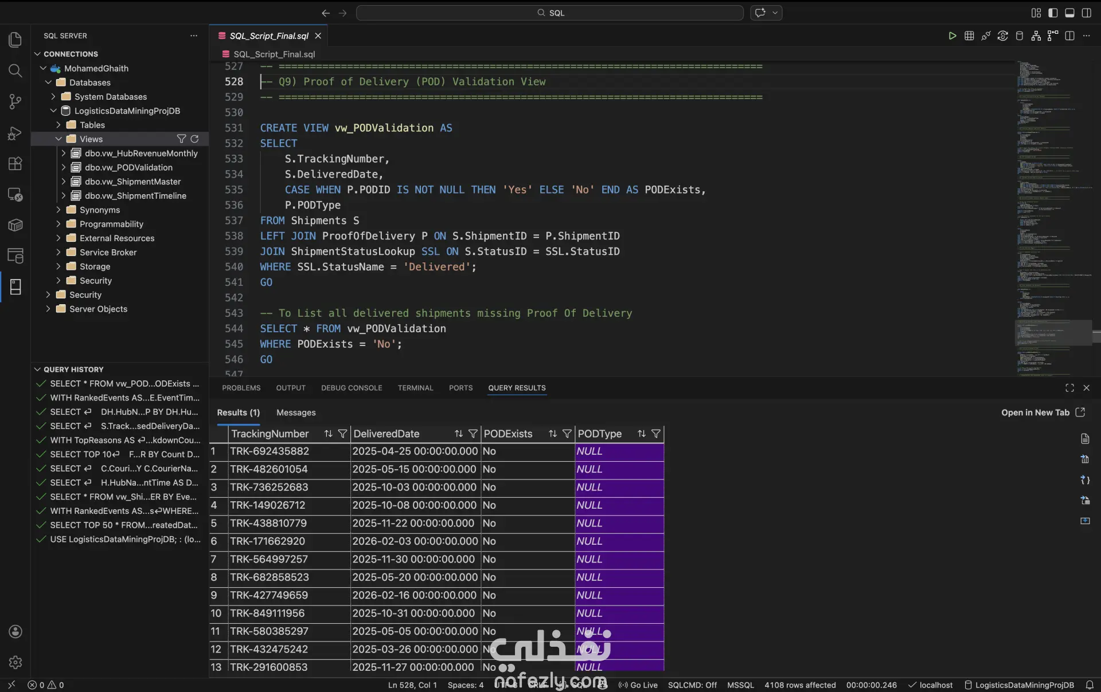This screenshot has width=1101, height=692.
Task: Save results as CSV icon
Action: pos(1085,439)
